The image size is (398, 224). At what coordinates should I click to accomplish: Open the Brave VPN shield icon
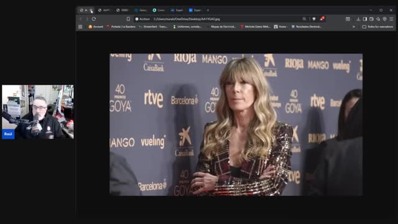[384, 19]
